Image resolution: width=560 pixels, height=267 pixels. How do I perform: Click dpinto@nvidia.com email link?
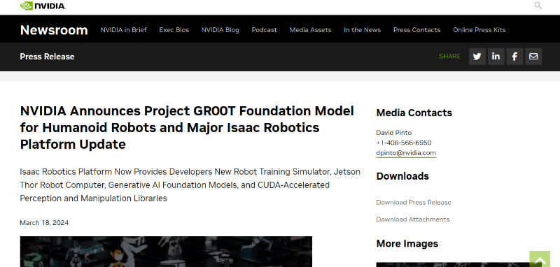pos(406,153)
